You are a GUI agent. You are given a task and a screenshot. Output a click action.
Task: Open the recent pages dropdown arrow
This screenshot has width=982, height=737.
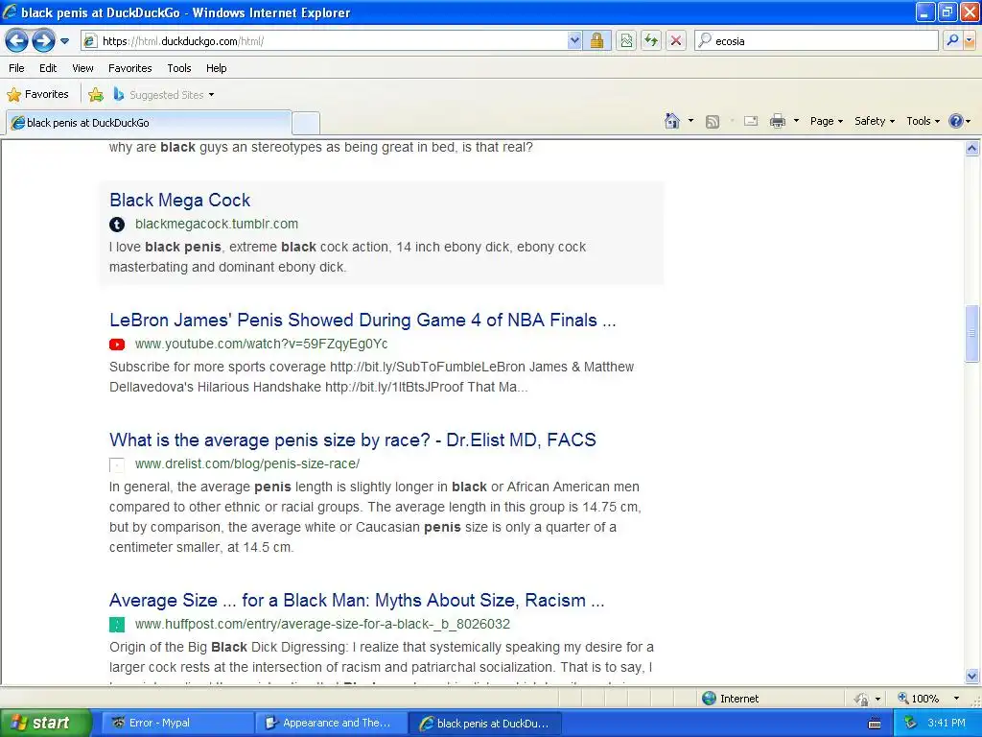64,41
